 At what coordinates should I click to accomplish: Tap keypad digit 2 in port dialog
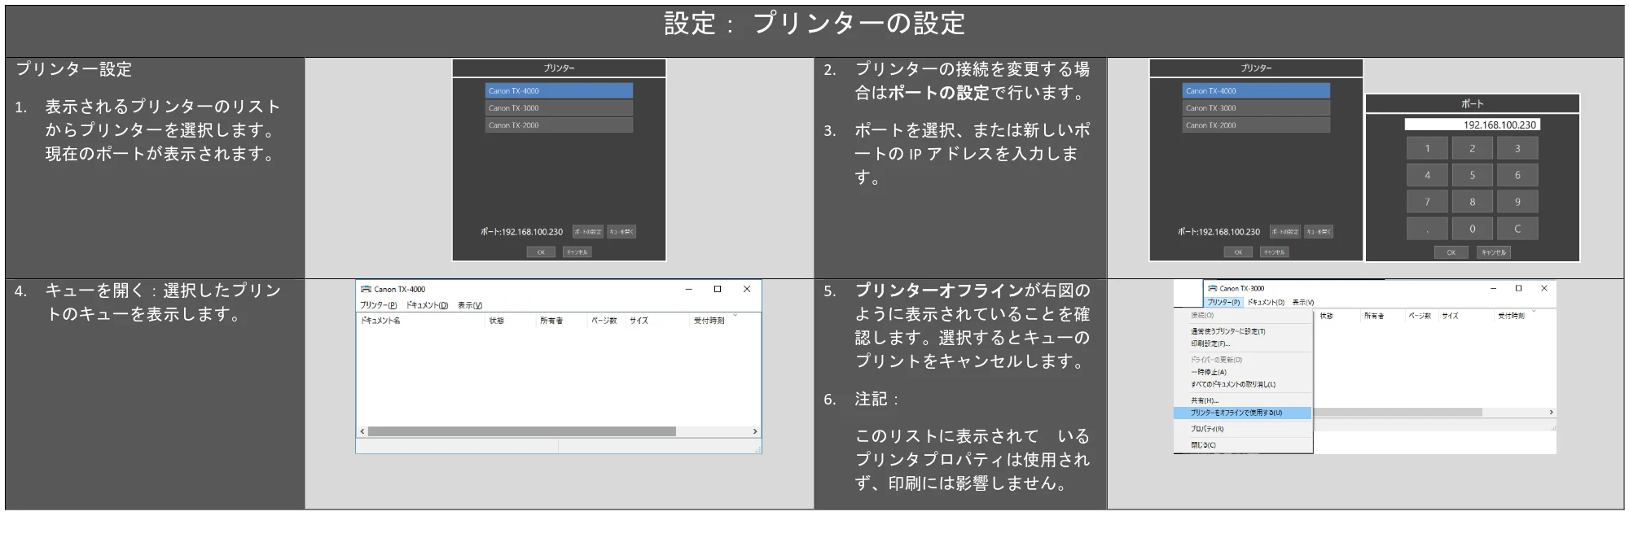[x=1472, y=148]
